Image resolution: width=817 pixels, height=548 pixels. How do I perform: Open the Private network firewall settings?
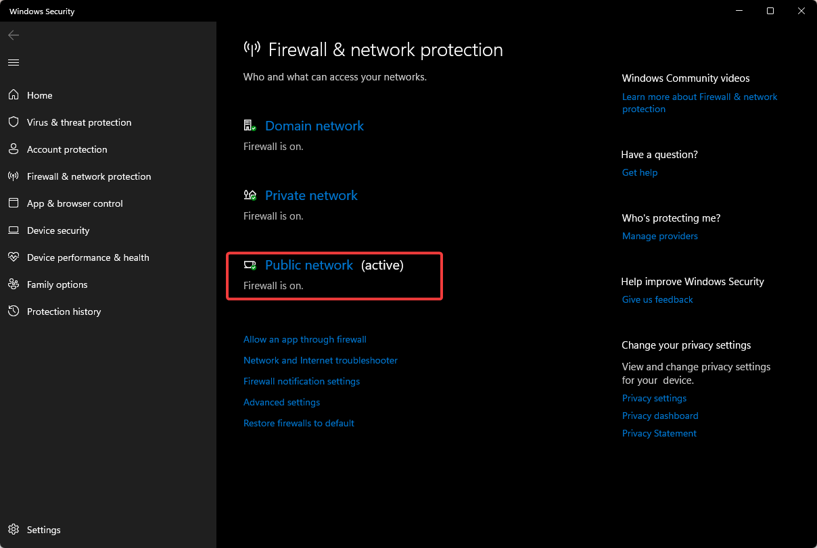(x=311, y=195)
